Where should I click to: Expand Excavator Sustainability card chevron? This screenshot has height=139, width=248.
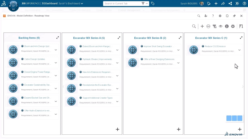point(56,88)
